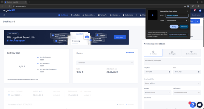Viewport: 204px width, 109px height.
Task: Open the Dashboard menu item
Action: 63,15
